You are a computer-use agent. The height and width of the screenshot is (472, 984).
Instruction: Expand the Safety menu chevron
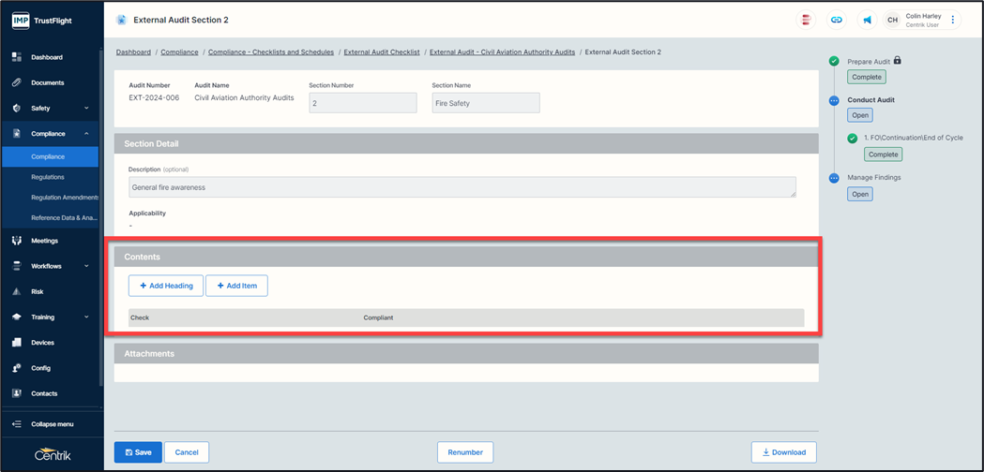pyautogui.click(x=86, y=109)
